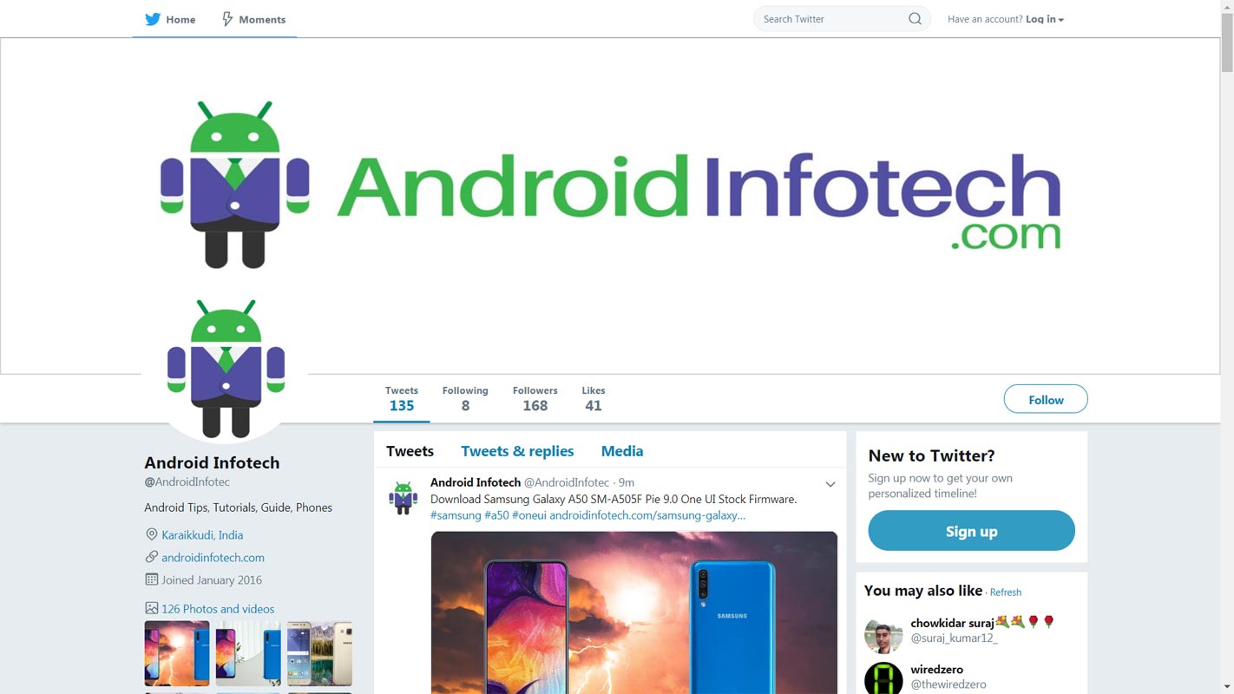Click wiredzero's green digit avatar
Screen dimensions: 1234x694
883,679
